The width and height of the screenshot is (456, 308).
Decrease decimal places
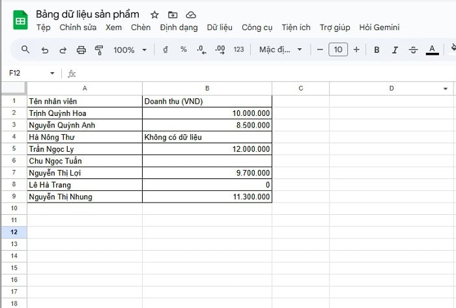pos(201,49)
